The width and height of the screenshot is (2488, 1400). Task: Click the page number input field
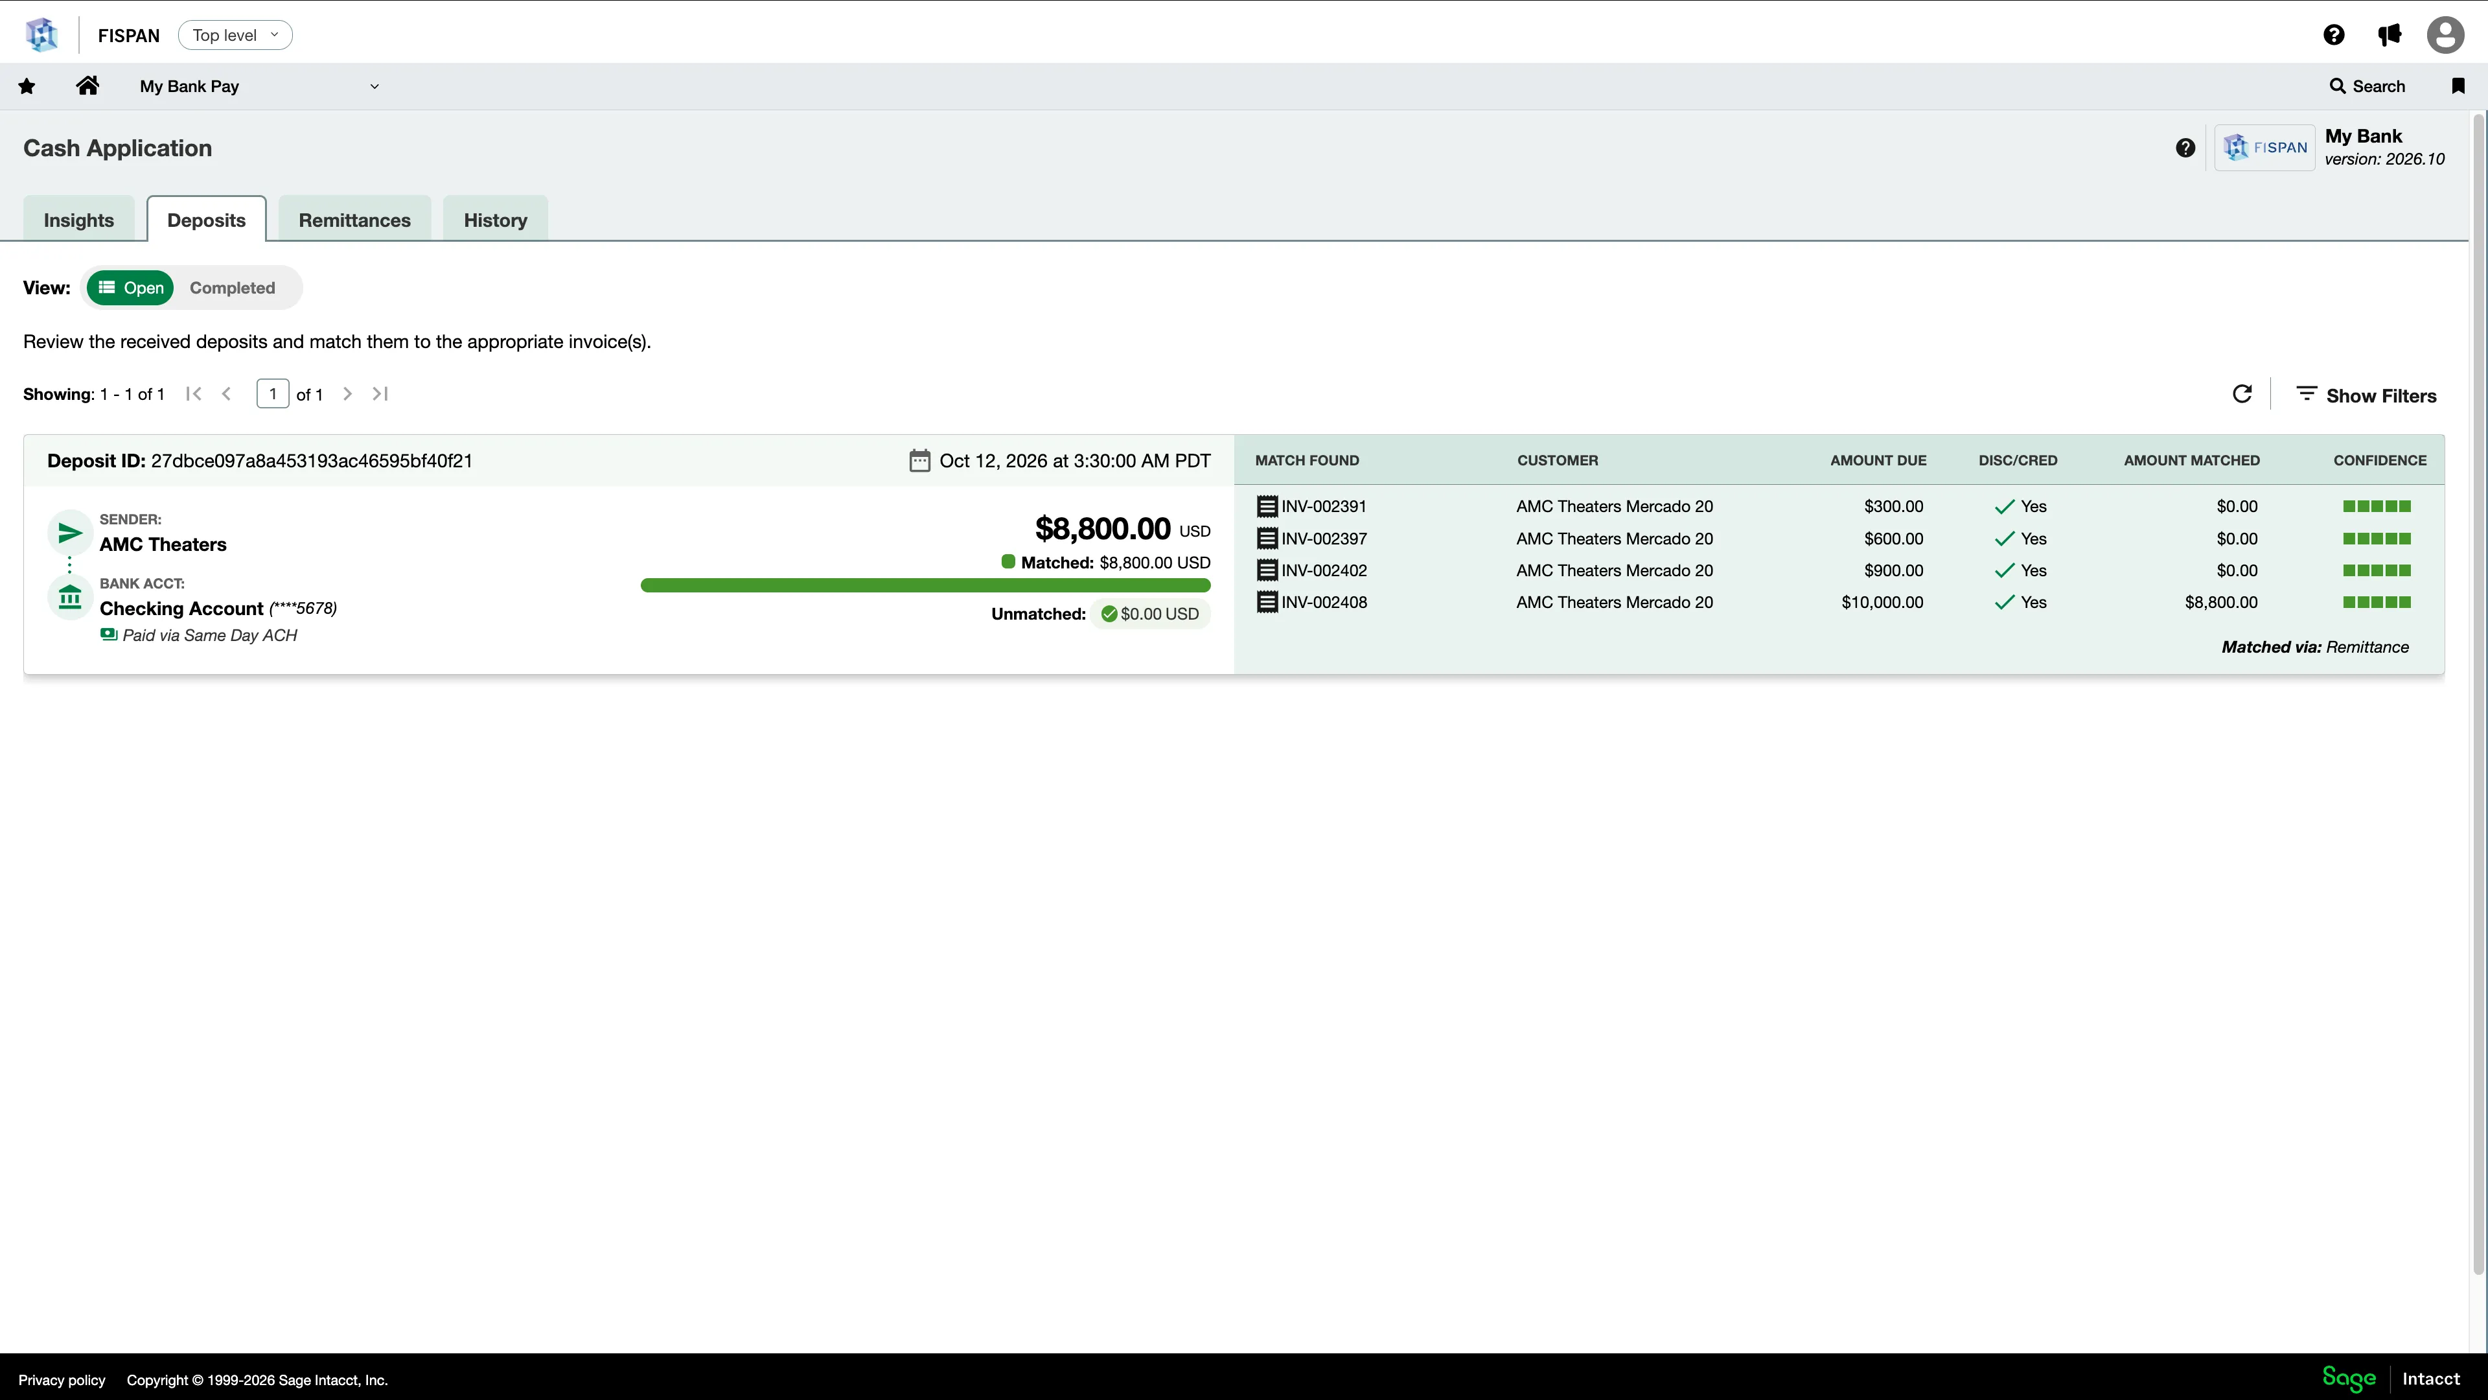[272, 393]
